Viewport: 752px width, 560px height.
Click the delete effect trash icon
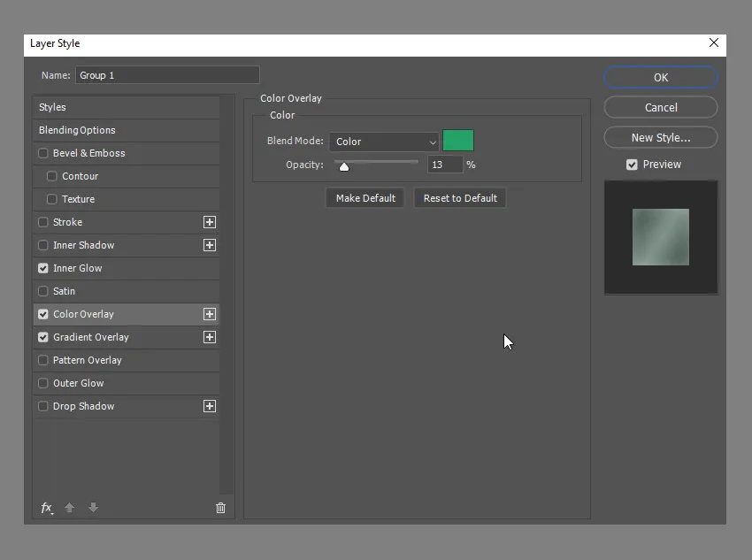220,508
